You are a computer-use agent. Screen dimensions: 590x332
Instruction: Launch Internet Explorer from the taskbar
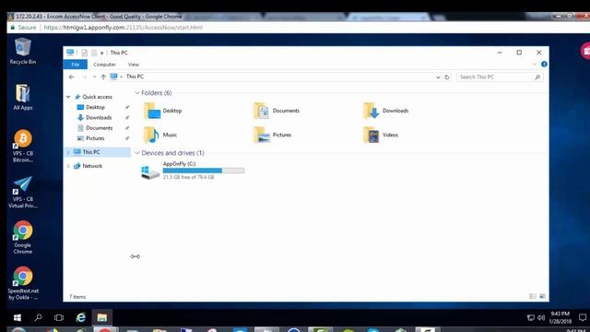[x=80, y=317]
